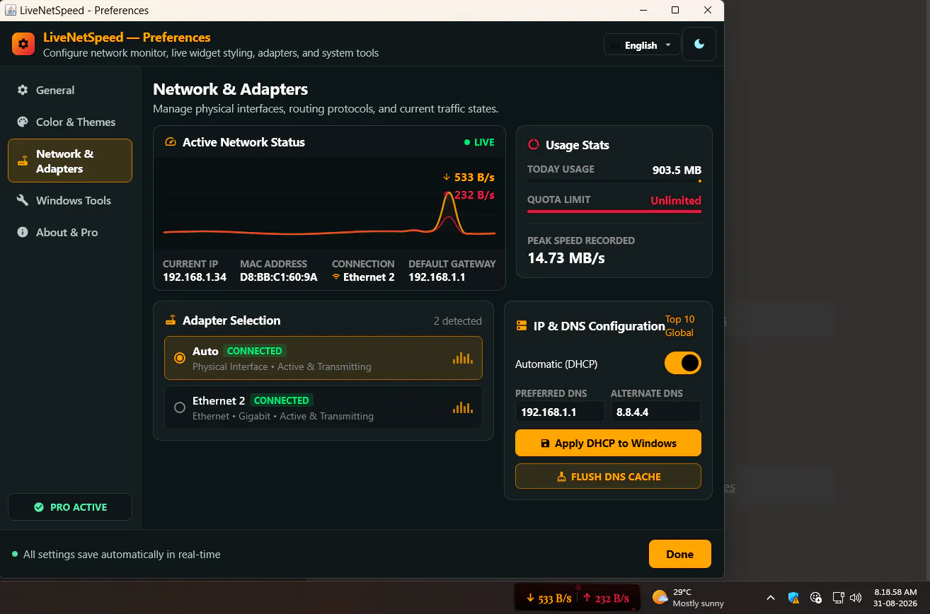Go to About & Pro section
Viewport: 930px width, 614px height.
[x=69, y=232]
